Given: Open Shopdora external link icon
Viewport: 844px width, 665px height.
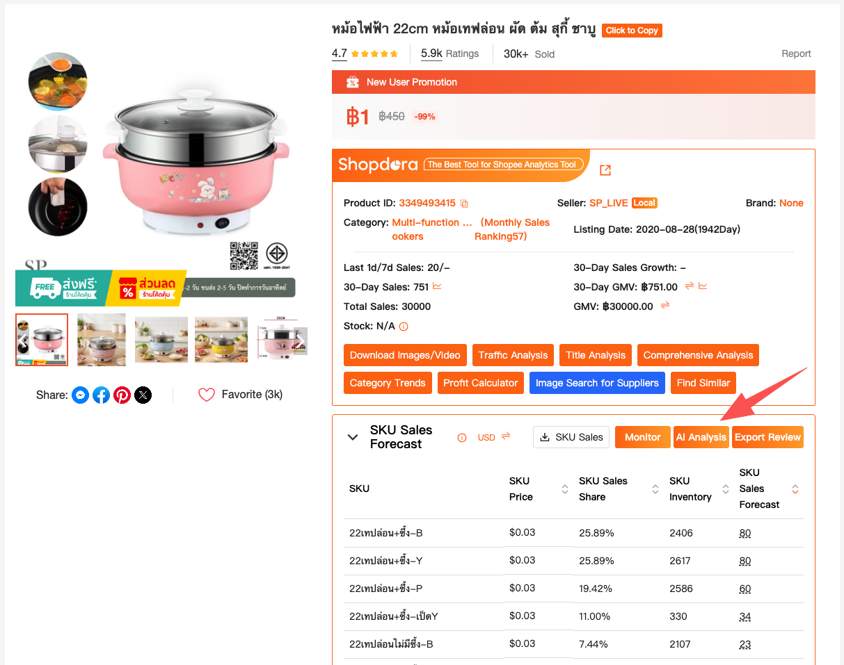Looking at the screenshot, I should click(x=605, y=170).
